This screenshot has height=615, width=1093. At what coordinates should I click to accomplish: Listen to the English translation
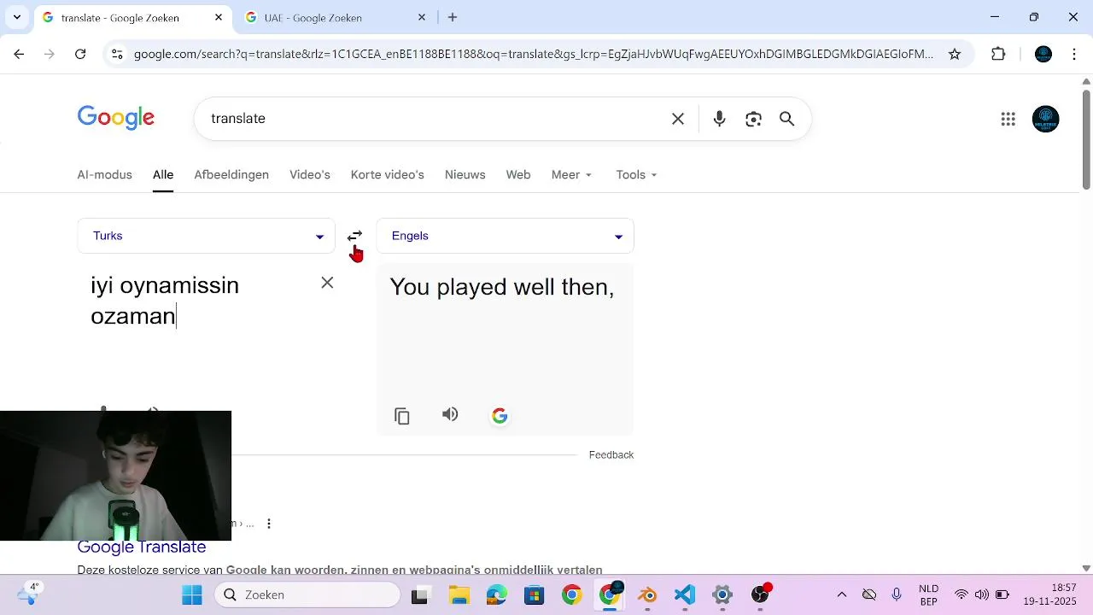(450, 414)
